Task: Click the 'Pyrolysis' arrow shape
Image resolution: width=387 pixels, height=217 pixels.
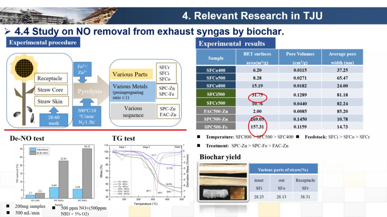Action: coord(91,91)
